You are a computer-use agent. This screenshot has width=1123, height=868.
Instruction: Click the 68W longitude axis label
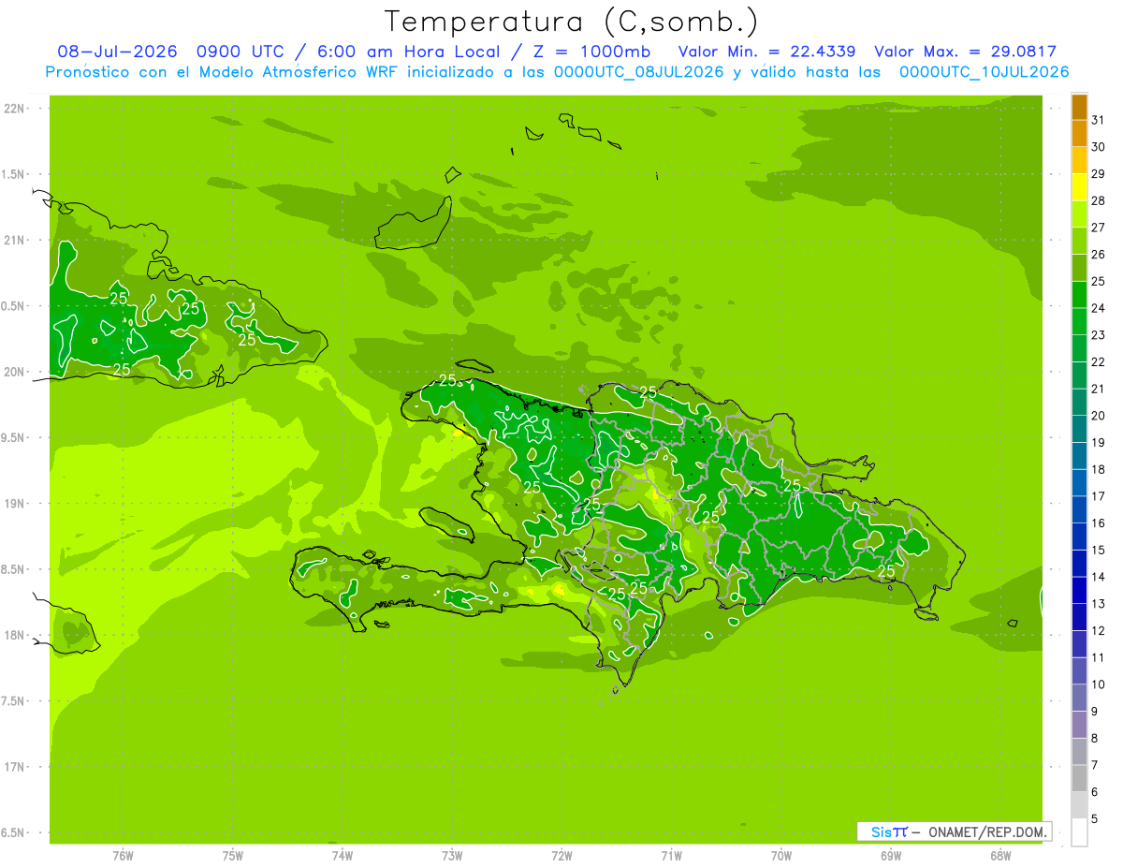pyautogui.click(x=1000, y=856)
